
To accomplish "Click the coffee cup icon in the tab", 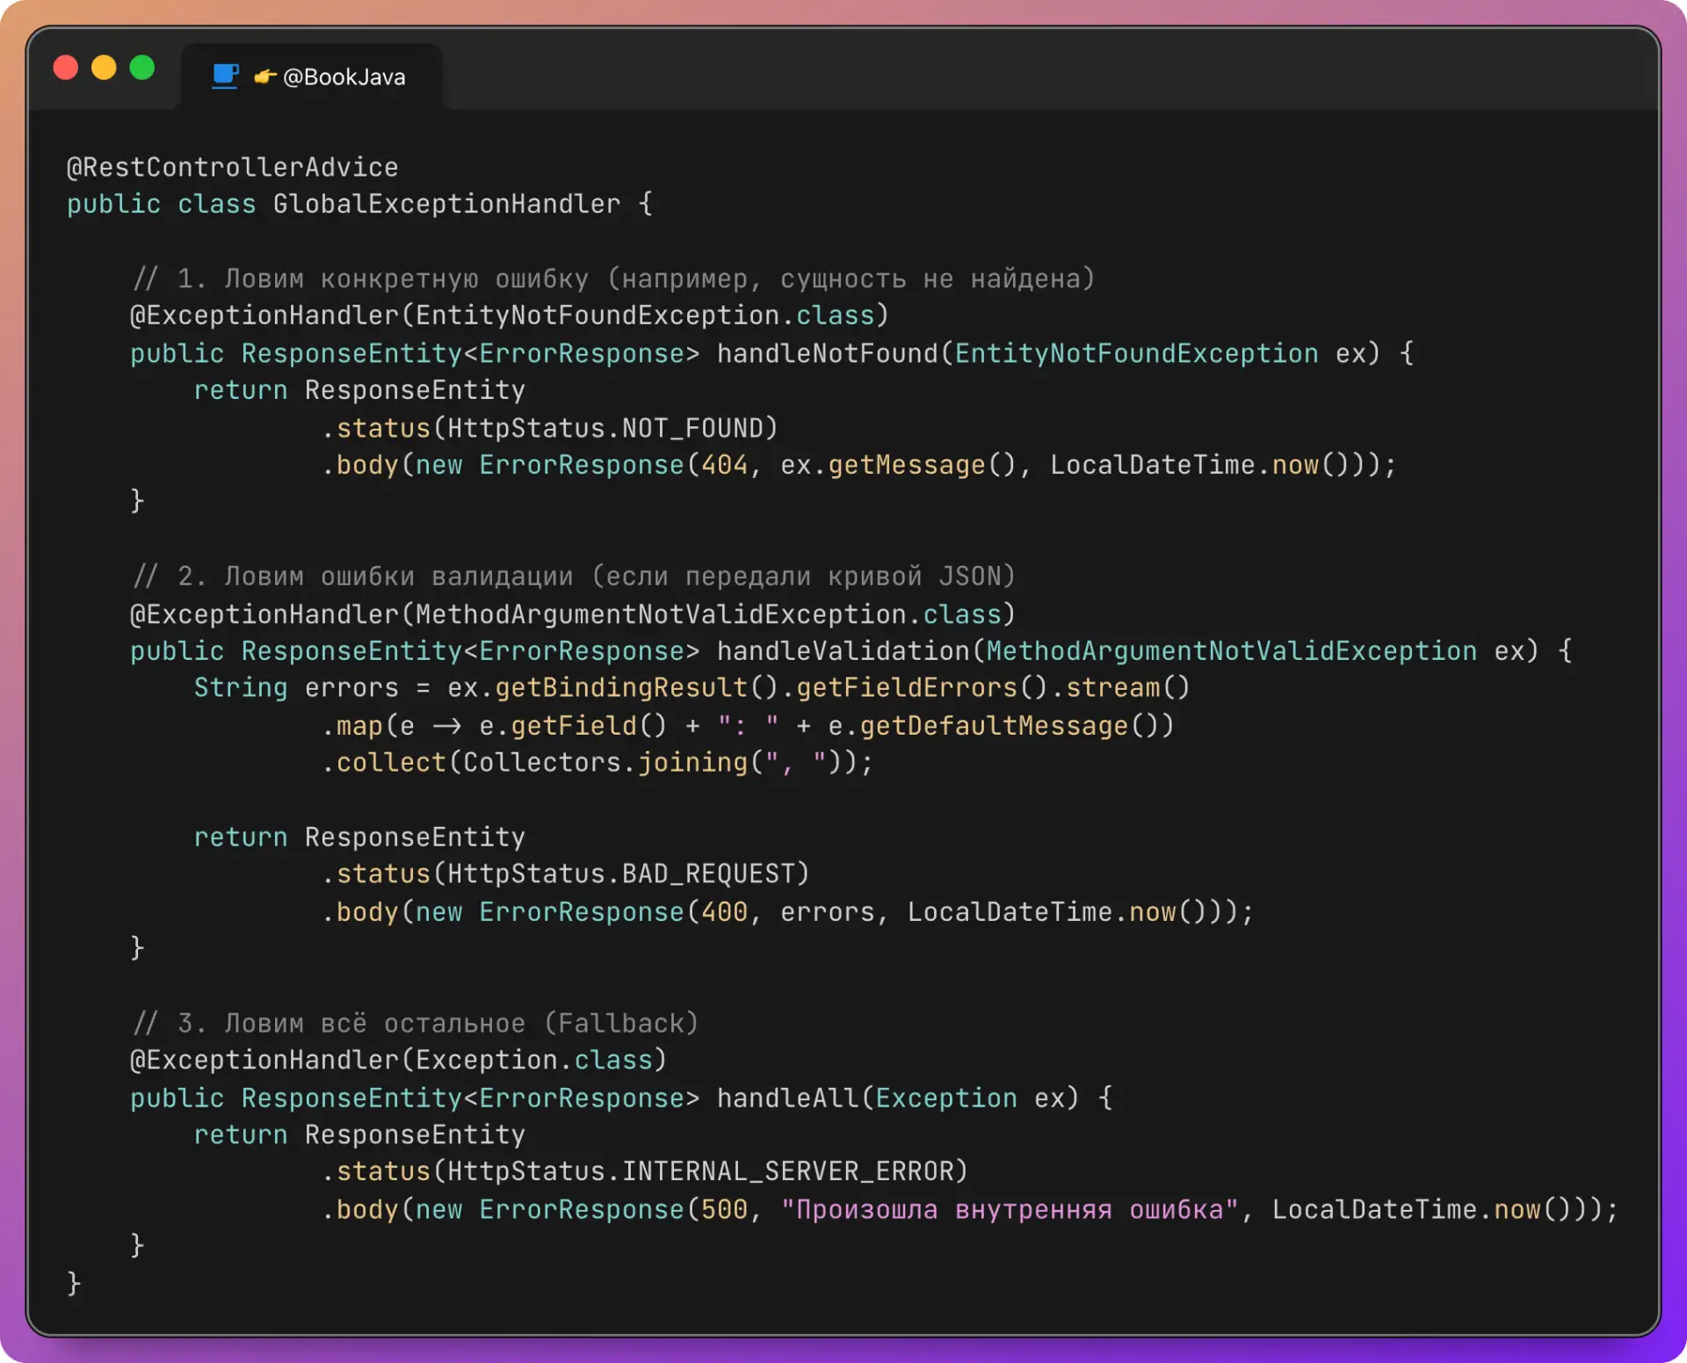I will coord(225,76).
